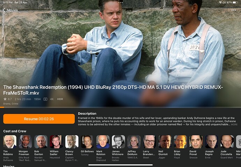Select William Sadler cast photo
Image resolution: width=241 pixels, height=167 pixels.
56,142
